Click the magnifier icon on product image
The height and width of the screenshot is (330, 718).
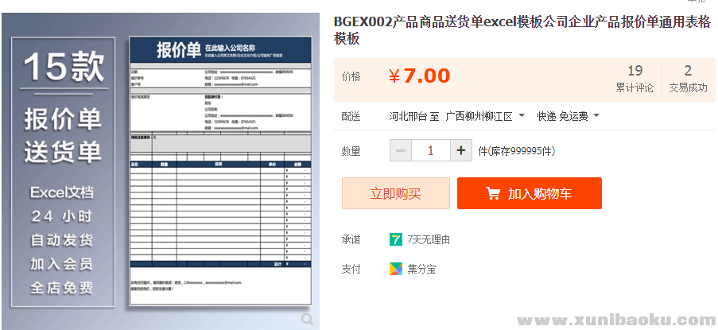pyautogui.click(x=307, y=319)
